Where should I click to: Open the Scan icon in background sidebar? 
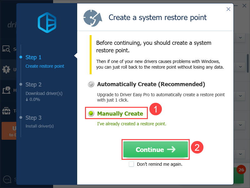pyautogui.click(x=6, y=49)
